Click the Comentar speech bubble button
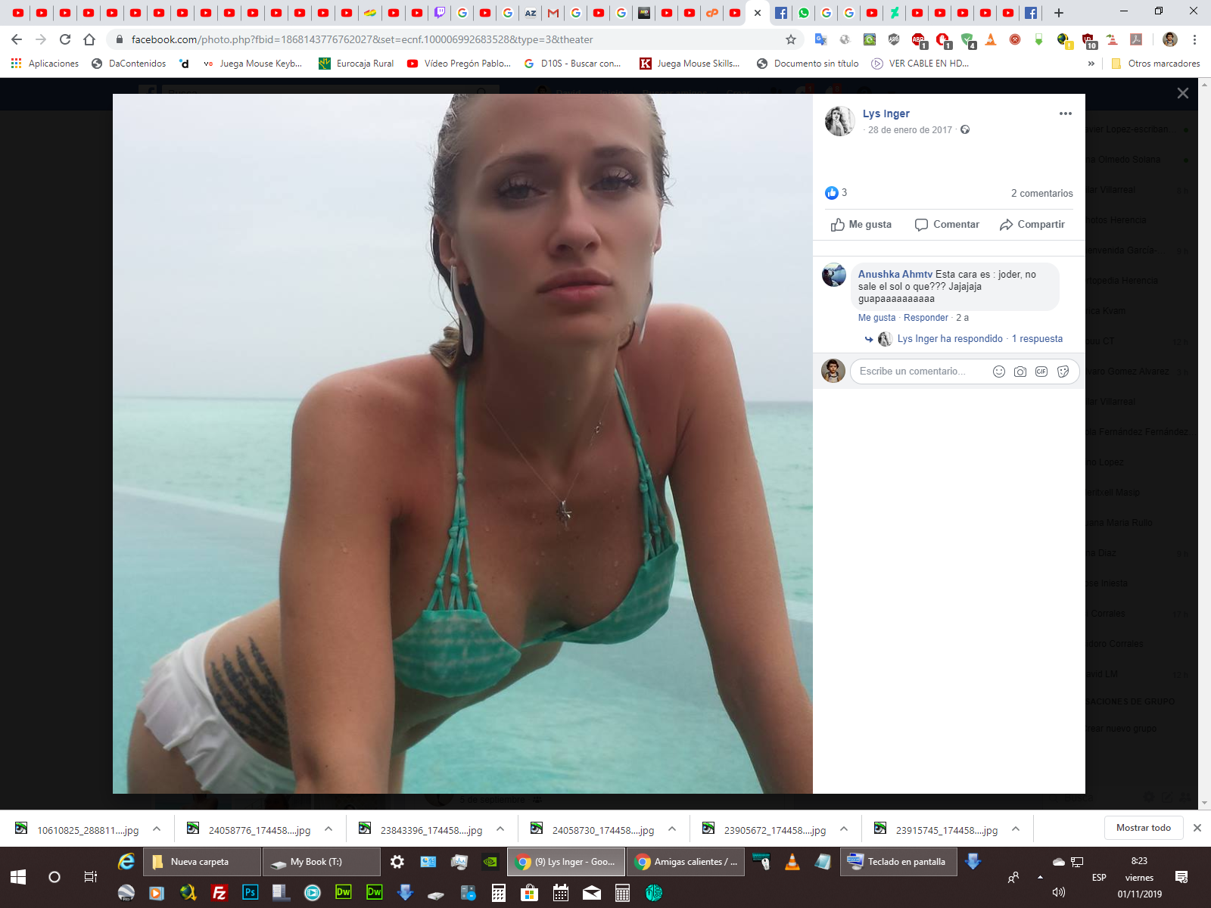This screenshot has height=908, width=1211. coord(947,225)
